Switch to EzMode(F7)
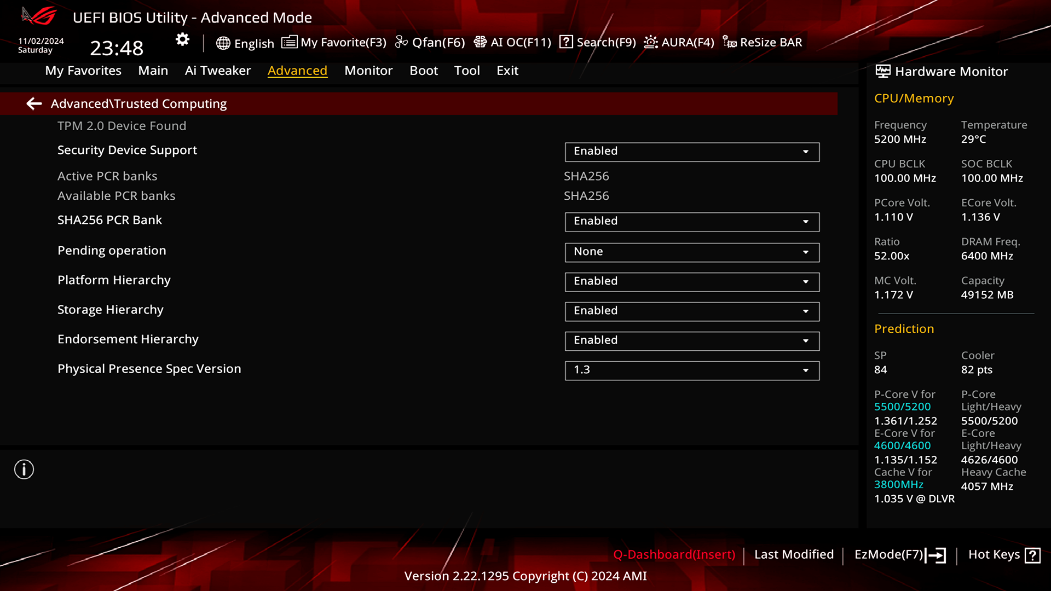The height and width of the screenshot is (591, 1051). (x=900, y=555)
